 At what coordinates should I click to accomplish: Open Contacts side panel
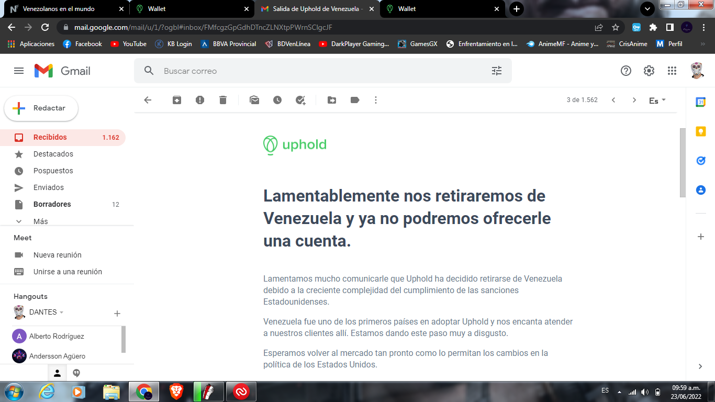click(x=701, y=190)
